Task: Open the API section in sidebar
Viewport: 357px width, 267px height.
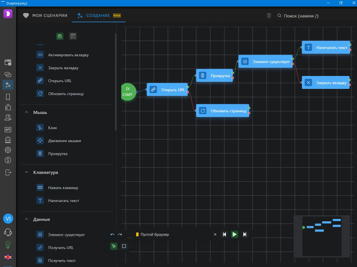Action: (x=8, y=129)
